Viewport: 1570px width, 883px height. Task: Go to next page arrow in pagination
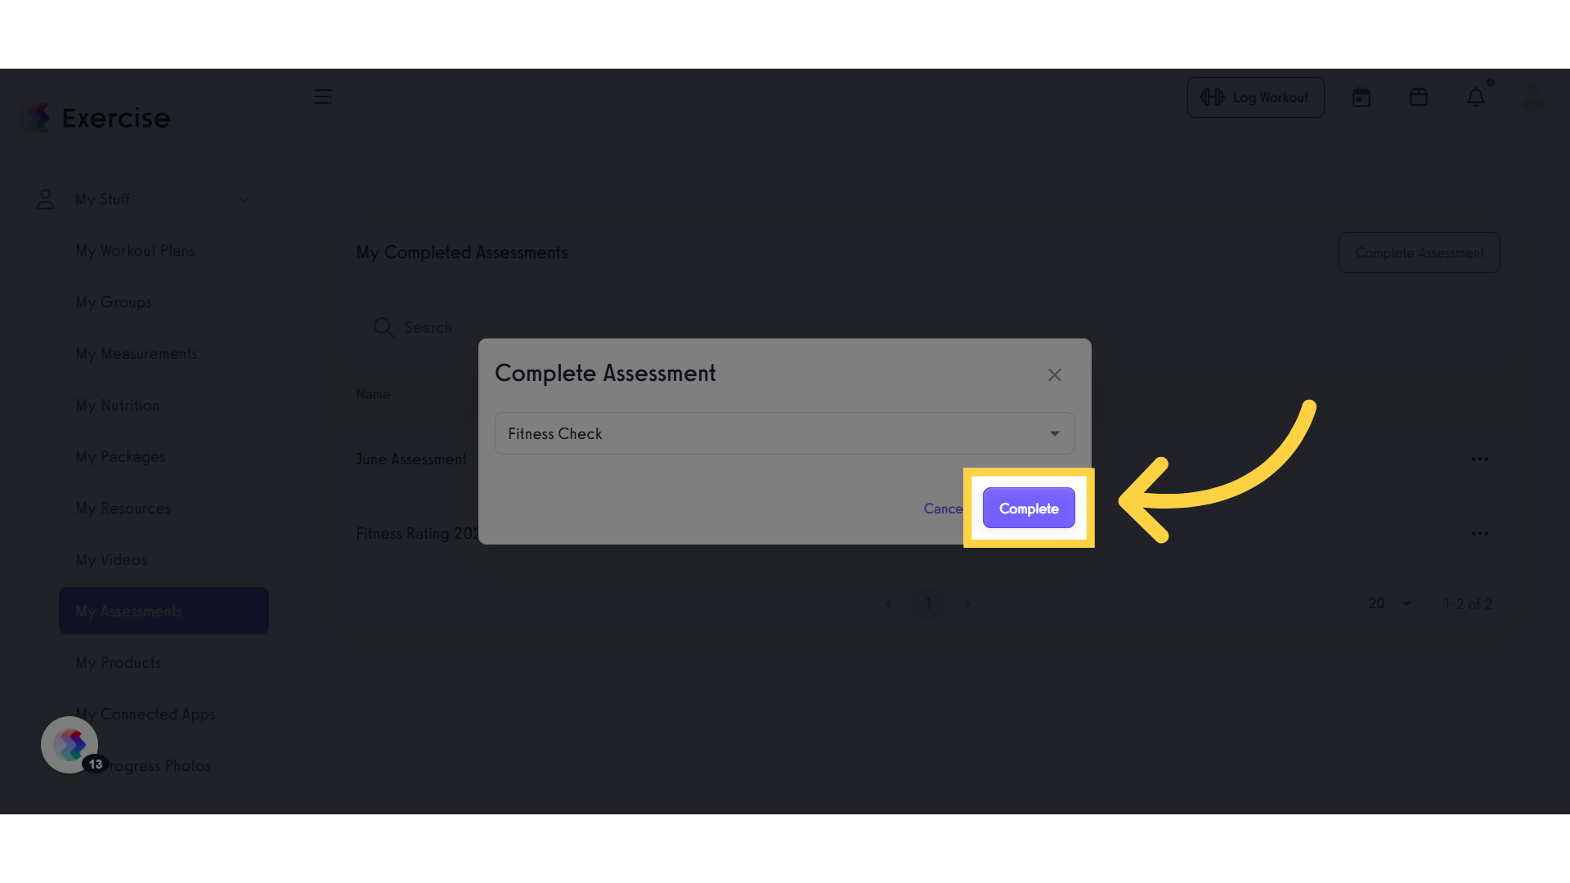pos(967,603)
